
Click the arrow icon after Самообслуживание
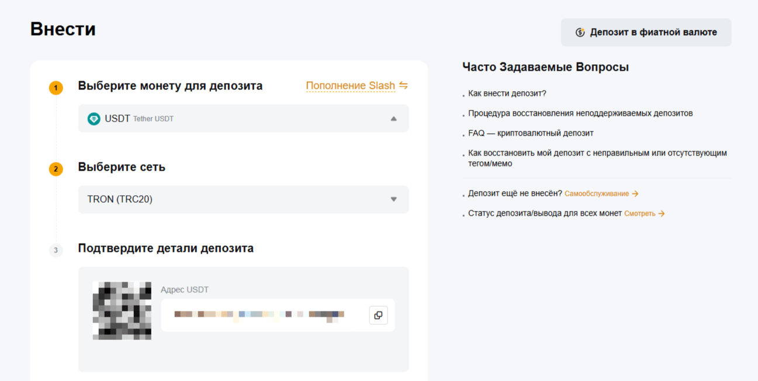click(635, 193)
